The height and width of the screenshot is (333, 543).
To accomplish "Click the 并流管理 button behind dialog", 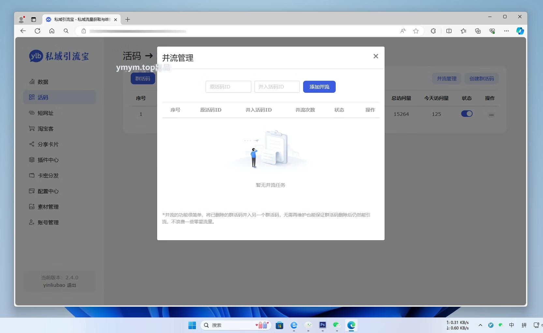I will point(447,78).
